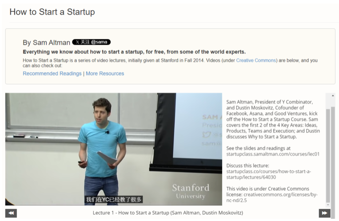339x221 pixels.
Task: Click the X follow @sama button
Action: click(91, 42)
